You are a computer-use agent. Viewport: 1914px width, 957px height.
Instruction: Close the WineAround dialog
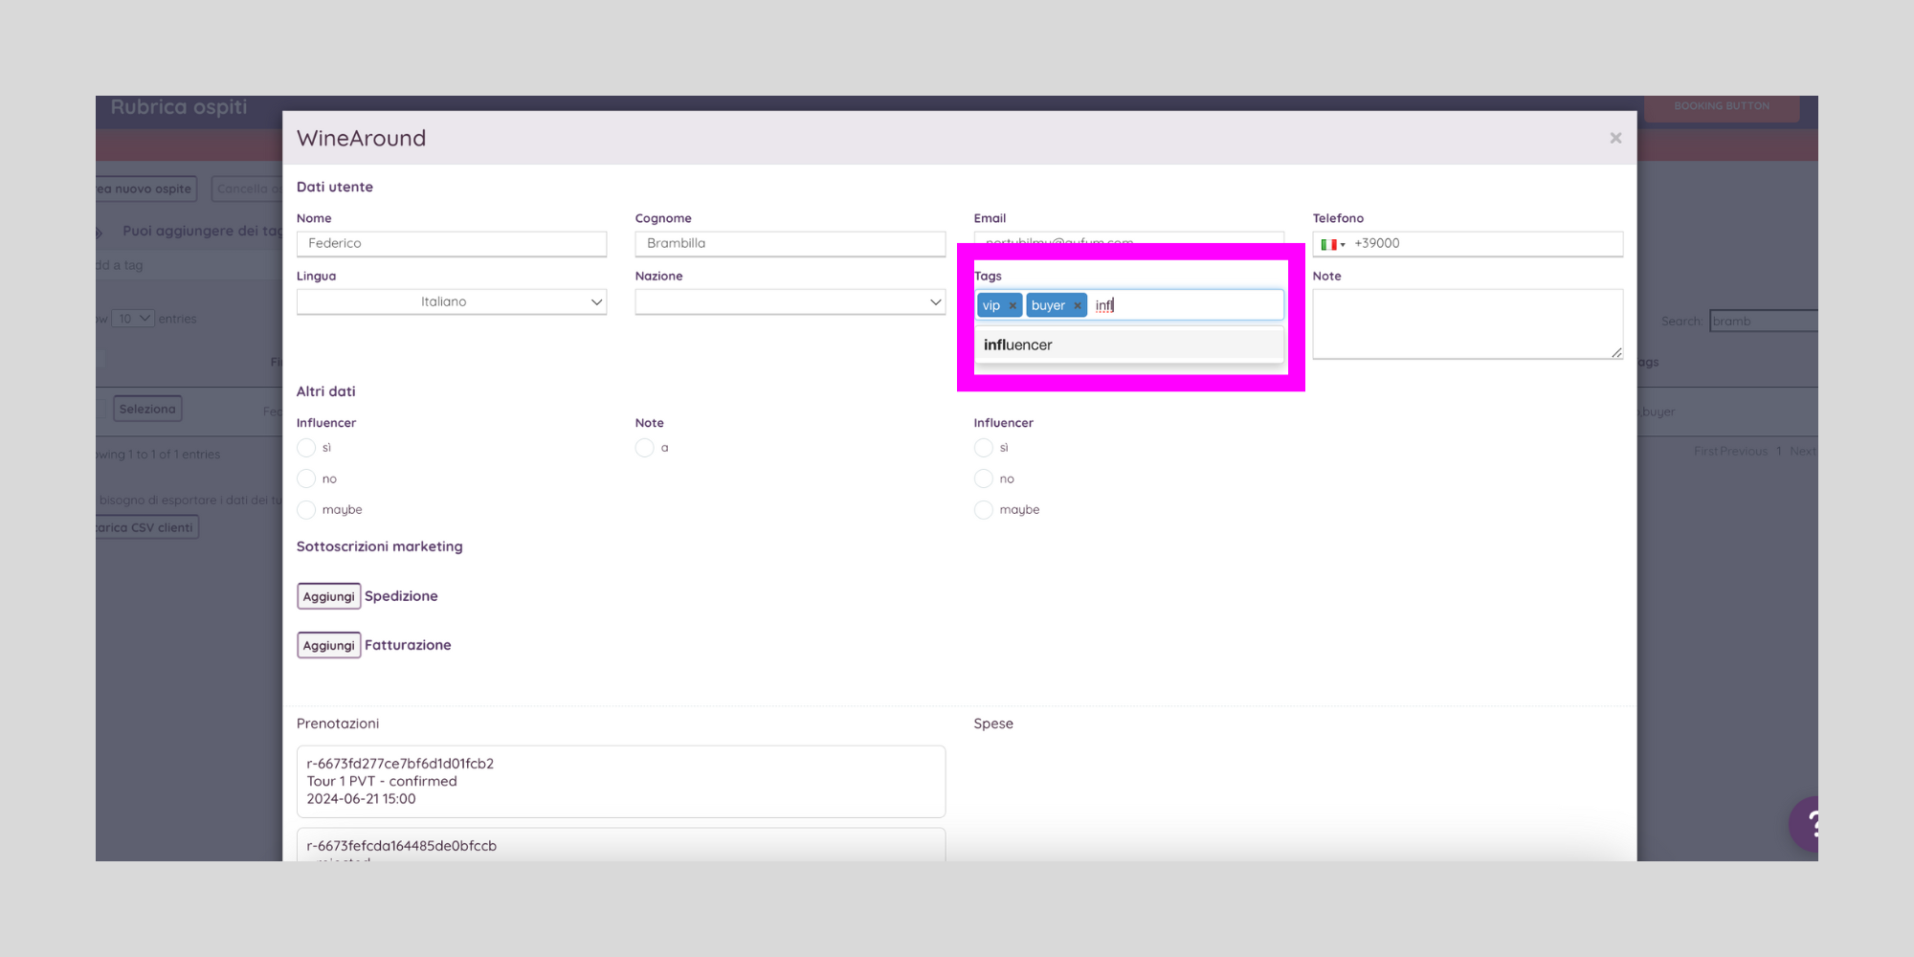pos(1615,138)
